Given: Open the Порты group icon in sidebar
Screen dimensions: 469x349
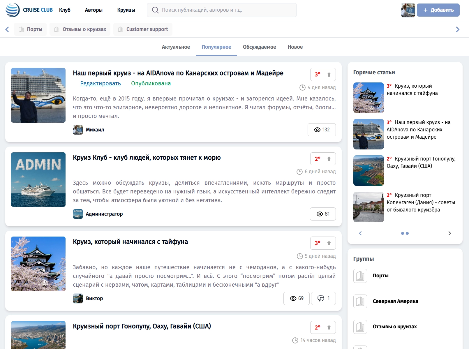Looking at the screenshot, I should [x=360, y=276].
